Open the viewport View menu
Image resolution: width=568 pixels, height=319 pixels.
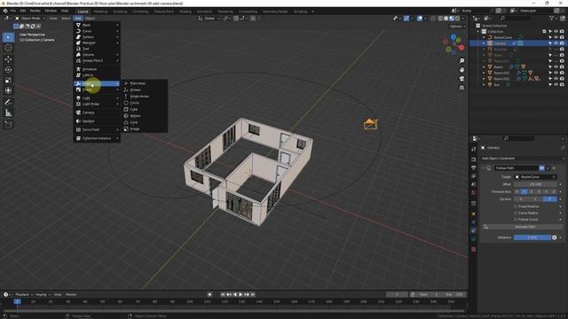tap(53, 18)
